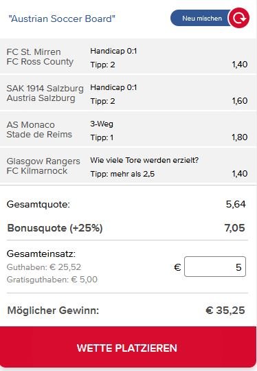257x371 pixels.
Task: Click the Bonusquote (+25%) label
Action: pos(55,228)
